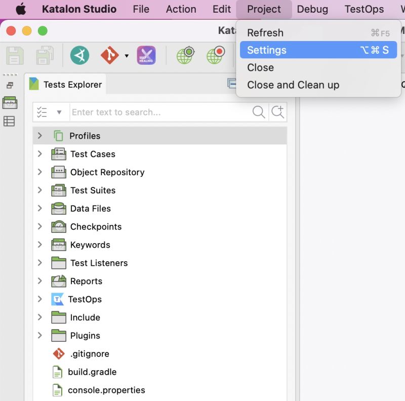Open Git dropdown arrow in toolbar
The height and width of the screenshot is (401, 405).
(127, 56)
